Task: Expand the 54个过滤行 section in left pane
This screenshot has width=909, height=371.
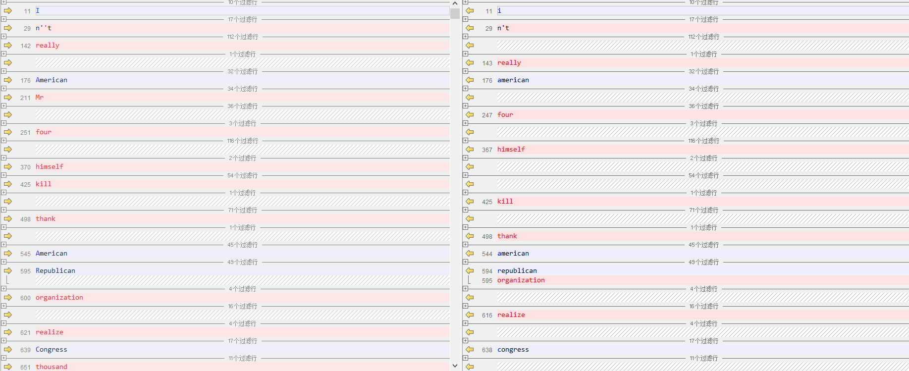Action: pyautogui.click(x=3, y=175)
